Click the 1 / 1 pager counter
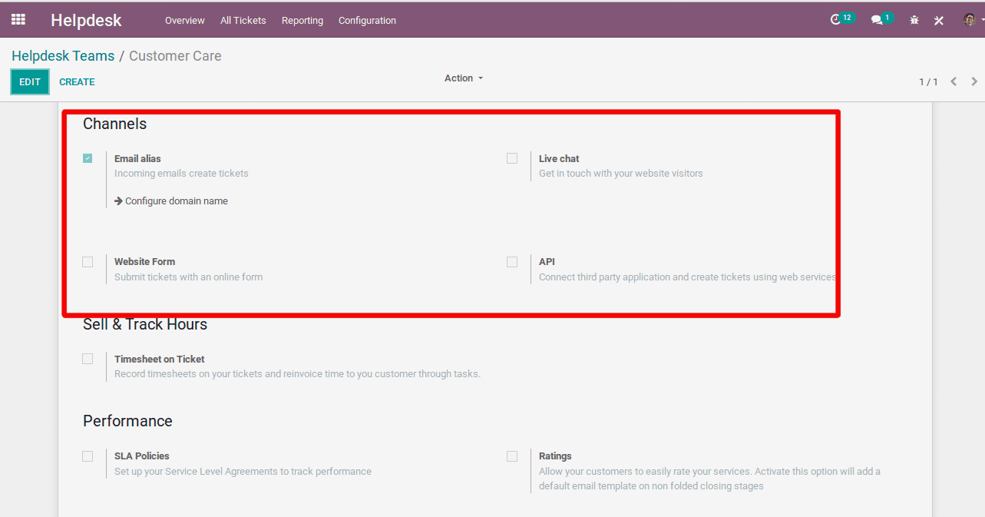This screenshot has width=985, height=517. click(x=928, y=82)
